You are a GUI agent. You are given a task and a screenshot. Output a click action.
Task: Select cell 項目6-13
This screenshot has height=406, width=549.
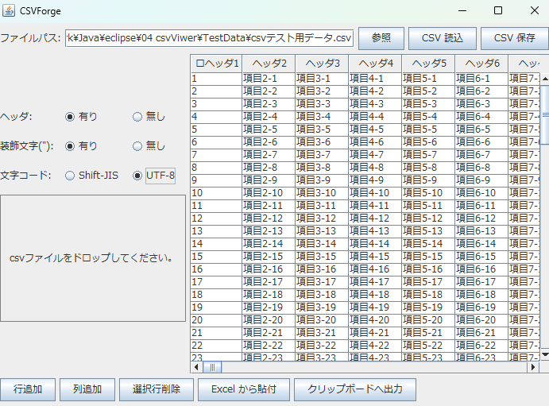pyautogui.click(x=481, y=231)
